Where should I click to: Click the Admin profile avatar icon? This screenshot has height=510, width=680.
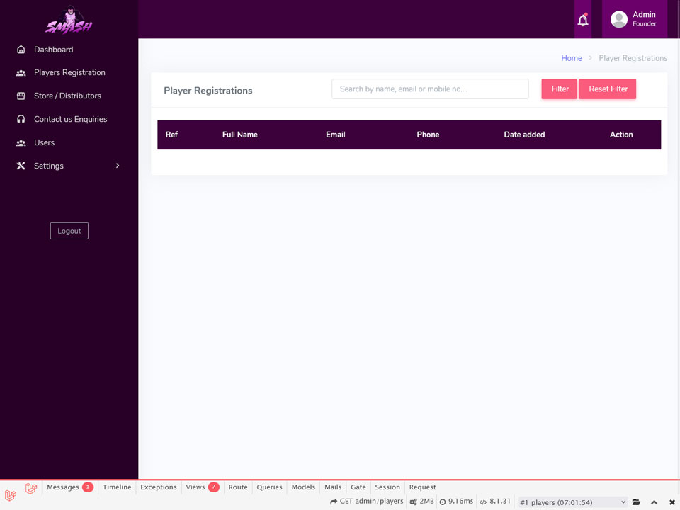[x=619, y=19]
